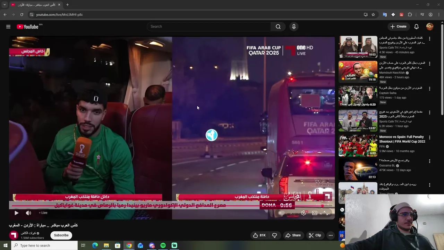Open Create dropdown

pyautogui.click(x=398, y=27)
